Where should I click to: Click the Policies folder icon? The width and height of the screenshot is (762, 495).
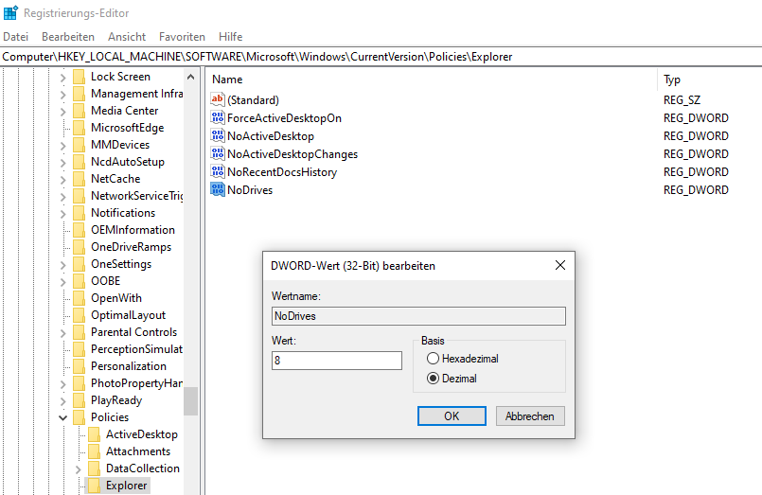coord(79,417)
